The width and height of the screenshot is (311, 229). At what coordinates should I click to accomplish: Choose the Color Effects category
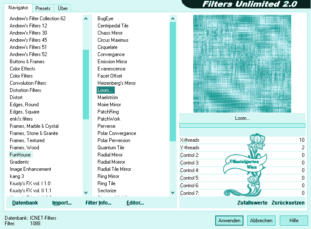pyautogui.click(x=22, y=69)
